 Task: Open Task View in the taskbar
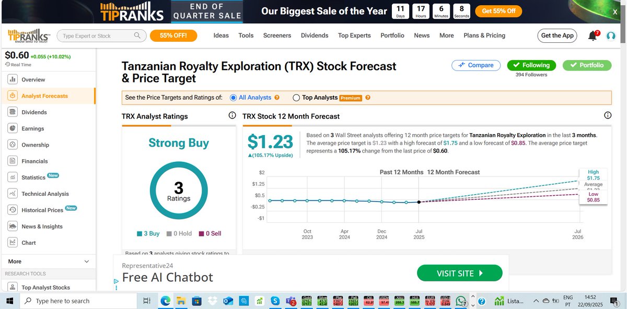click(x=147, y=301)
